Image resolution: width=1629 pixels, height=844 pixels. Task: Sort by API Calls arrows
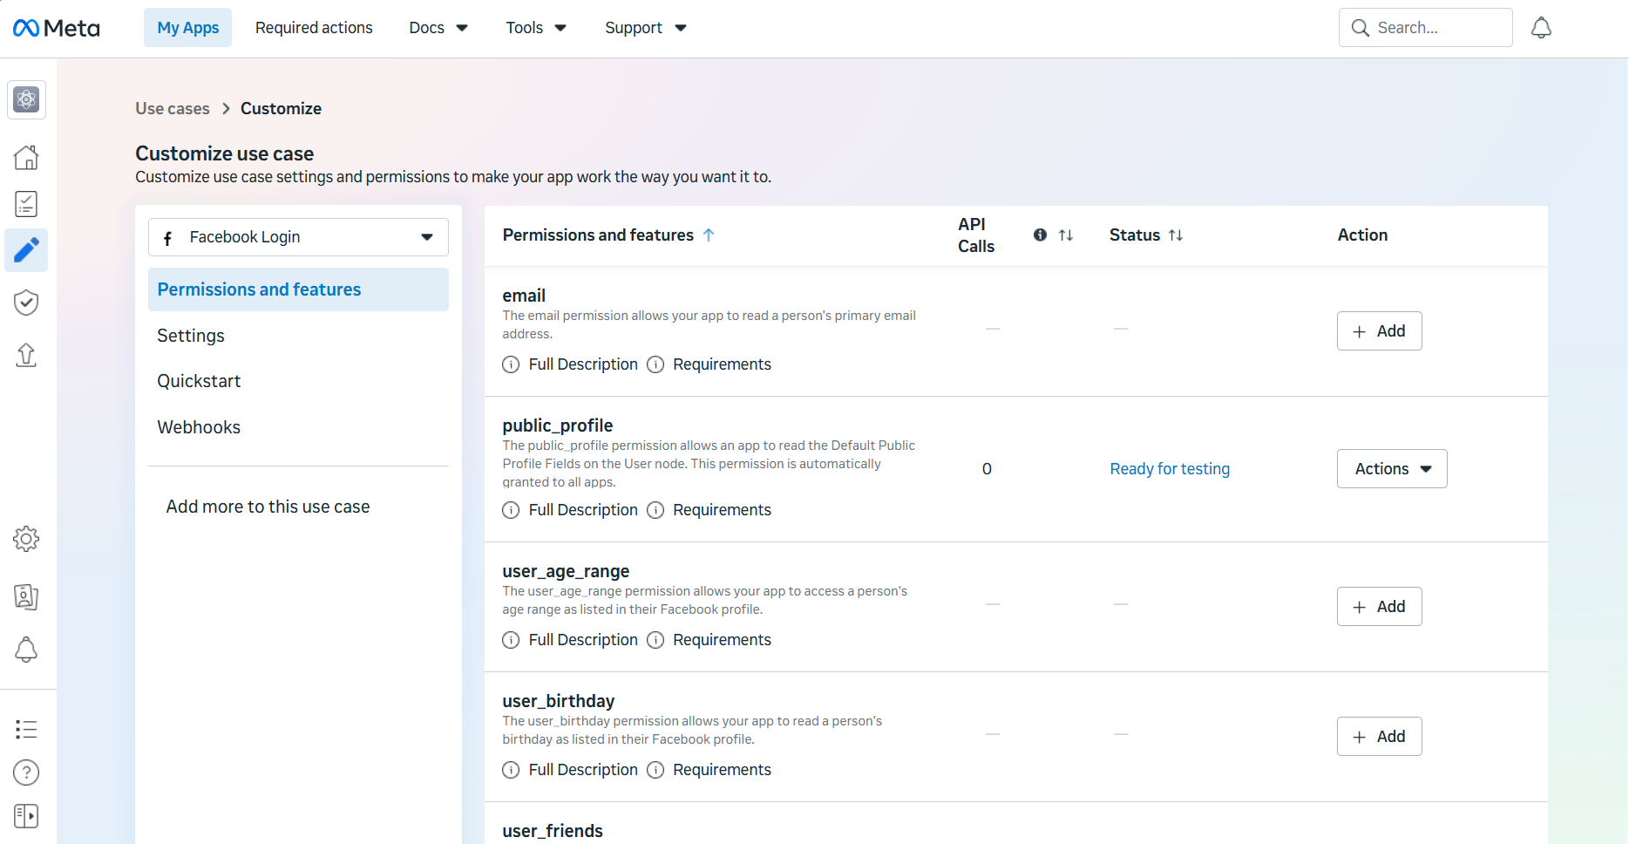point(1066,235)
